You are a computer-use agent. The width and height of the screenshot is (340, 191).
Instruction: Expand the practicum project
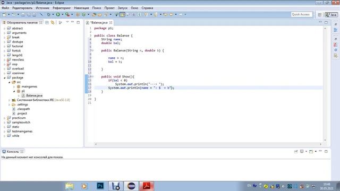(5, 118)
